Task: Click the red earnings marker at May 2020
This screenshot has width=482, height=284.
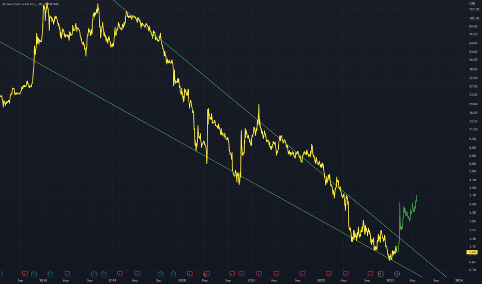Action: click(207, 274)
